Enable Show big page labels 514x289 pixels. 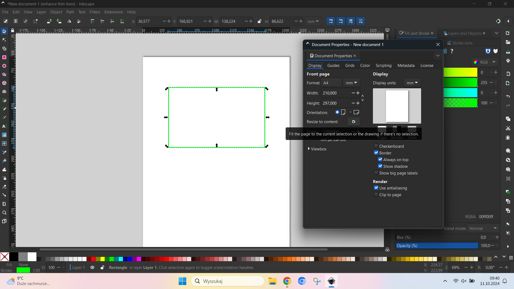(376, 173)
